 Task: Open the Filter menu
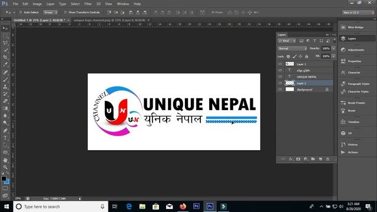88,4
